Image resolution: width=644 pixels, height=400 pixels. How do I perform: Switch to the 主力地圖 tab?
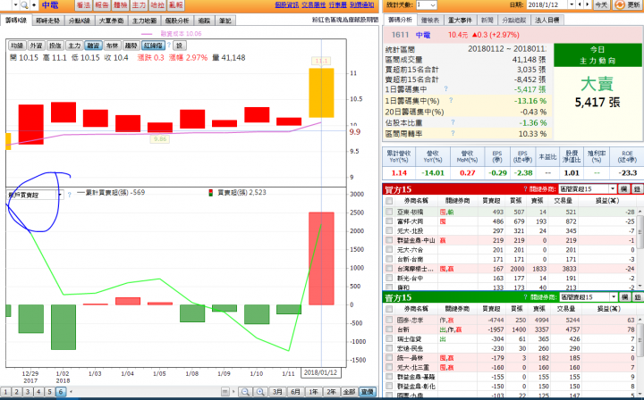[144, 21]
